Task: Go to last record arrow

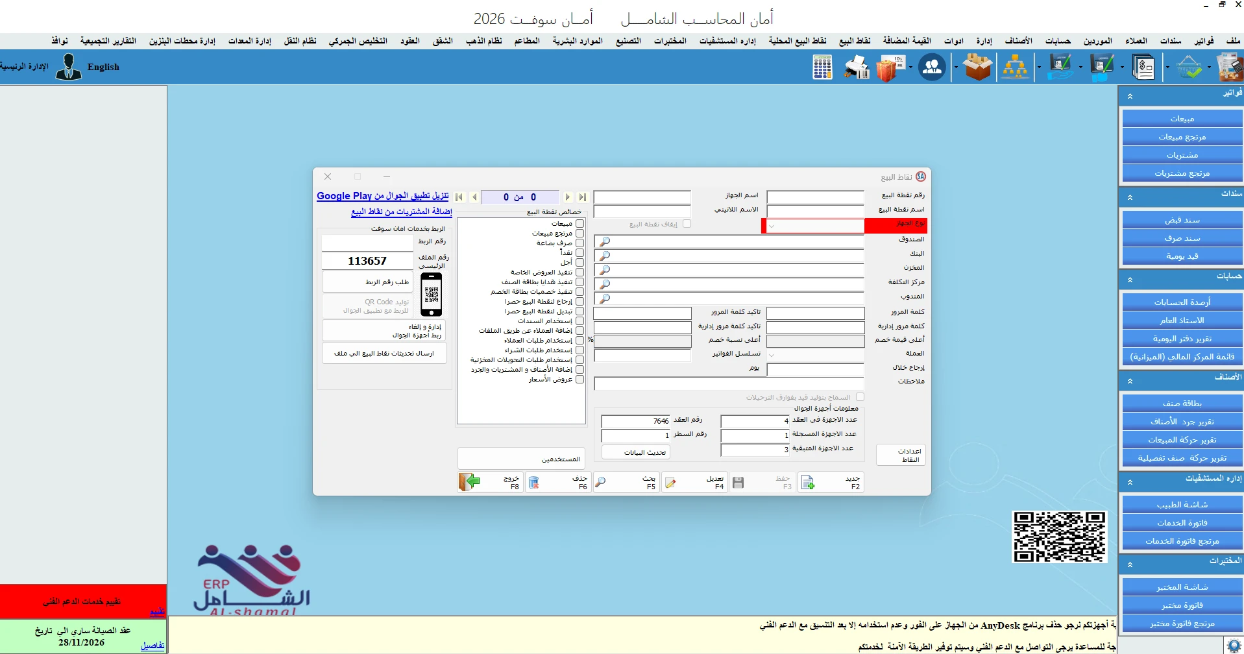Action: click(583, 197)
